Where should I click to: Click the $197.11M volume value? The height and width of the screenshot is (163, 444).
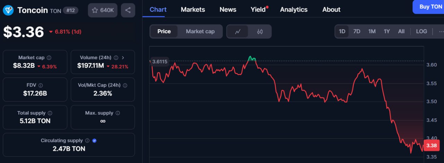click(x=91, y=66)
